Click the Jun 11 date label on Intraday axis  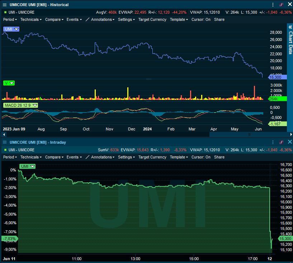coord(9,259)
